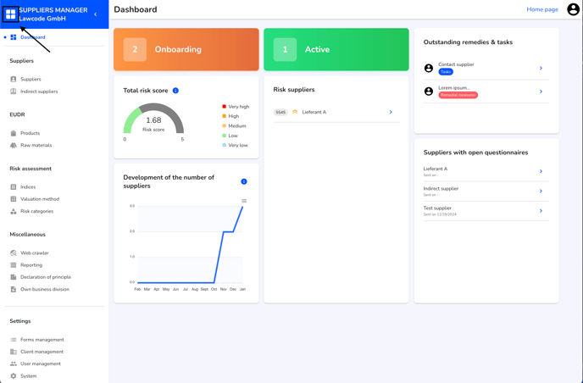Toggle the Very high legend entry

(238, 107)
